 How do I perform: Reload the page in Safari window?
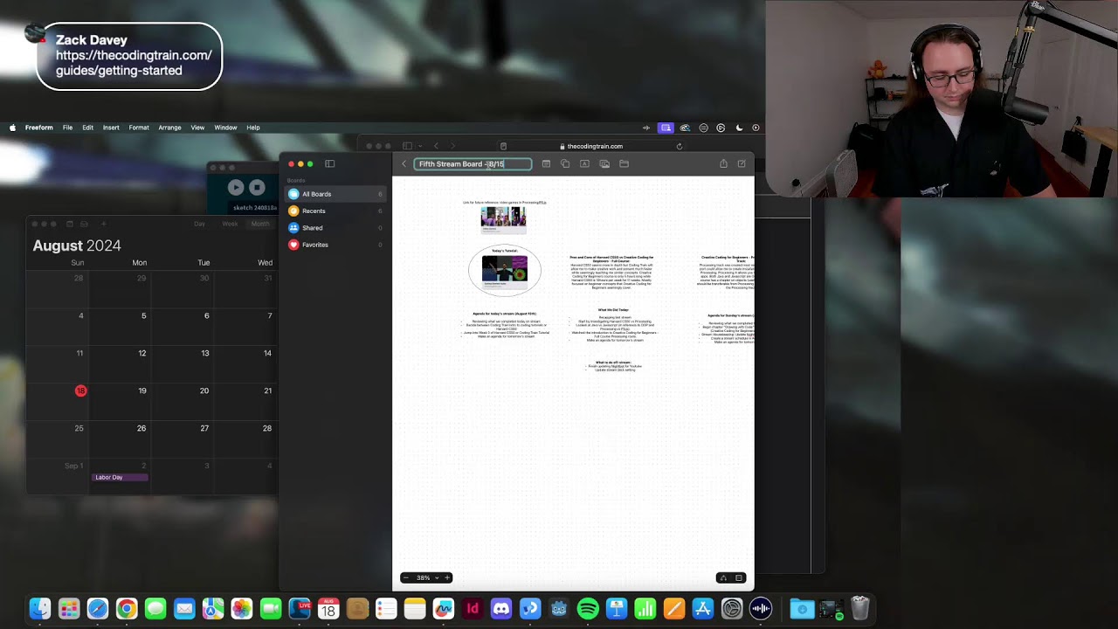(680, 146)
